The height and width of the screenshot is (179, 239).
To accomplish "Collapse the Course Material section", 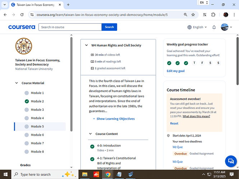I will [17, 83].
